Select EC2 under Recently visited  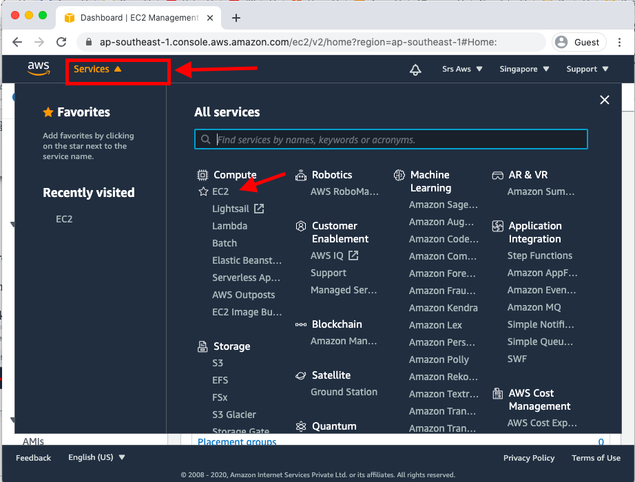coord(64,219)
